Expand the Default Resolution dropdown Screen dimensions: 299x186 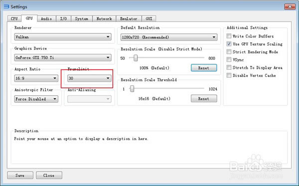pos(169,37)
